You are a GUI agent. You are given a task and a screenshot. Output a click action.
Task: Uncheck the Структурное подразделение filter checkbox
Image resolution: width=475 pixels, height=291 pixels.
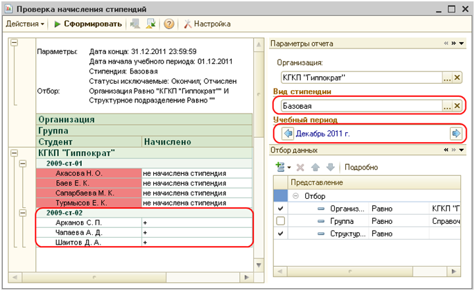click(x=280, y=233)
